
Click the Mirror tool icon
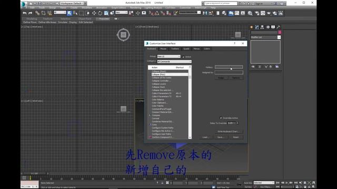[205, 13]
